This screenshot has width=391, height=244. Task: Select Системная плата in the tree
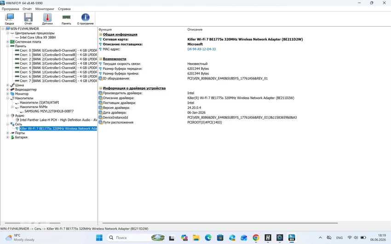click(28, 41)
